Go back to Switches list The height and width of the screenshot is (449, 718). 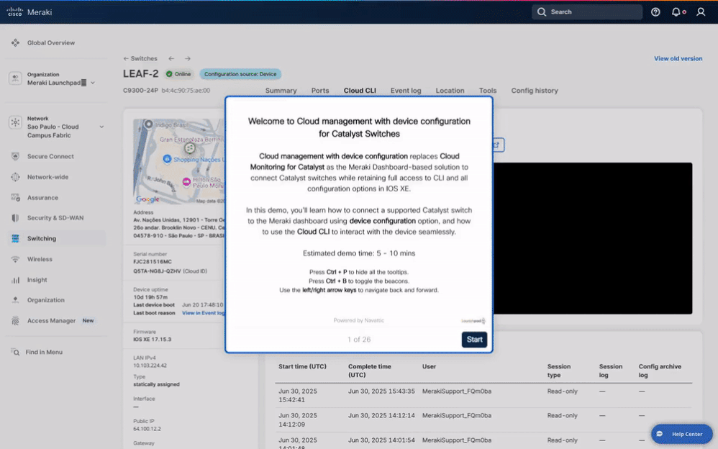[x=140, y=59]
